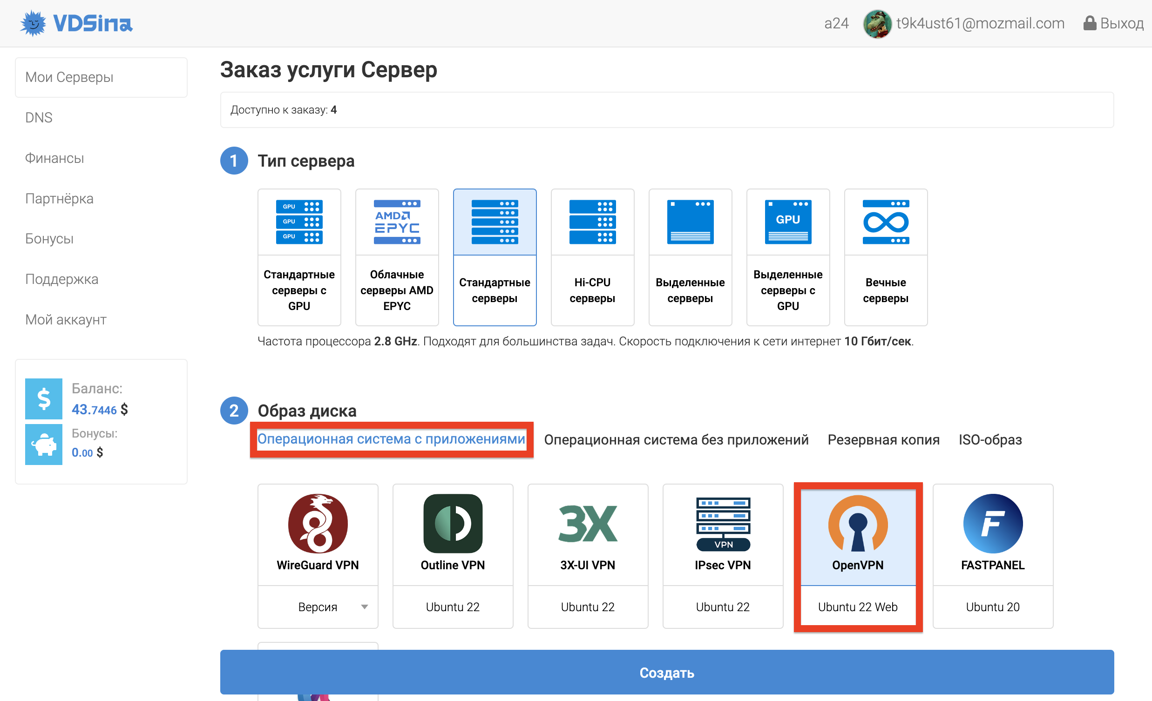Open Мои Серверы in sidebar
Screen dimensions: 1152x701
[101, 77]
